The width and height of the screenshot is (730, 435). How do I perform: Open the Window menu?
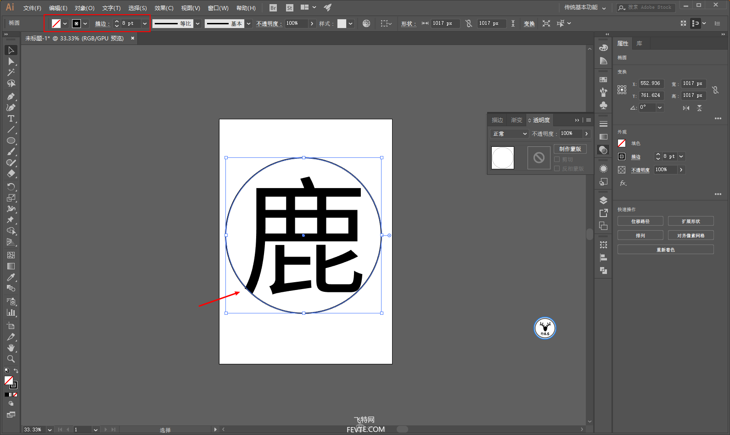click(x=218, y=8)
